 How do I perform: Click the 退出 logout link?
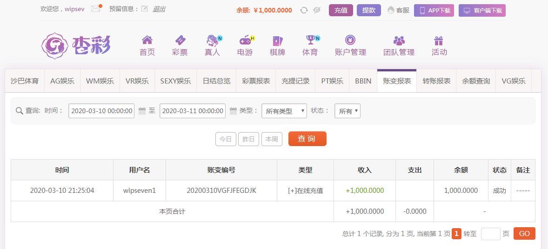pyautogui.click(x=159, y=9)
